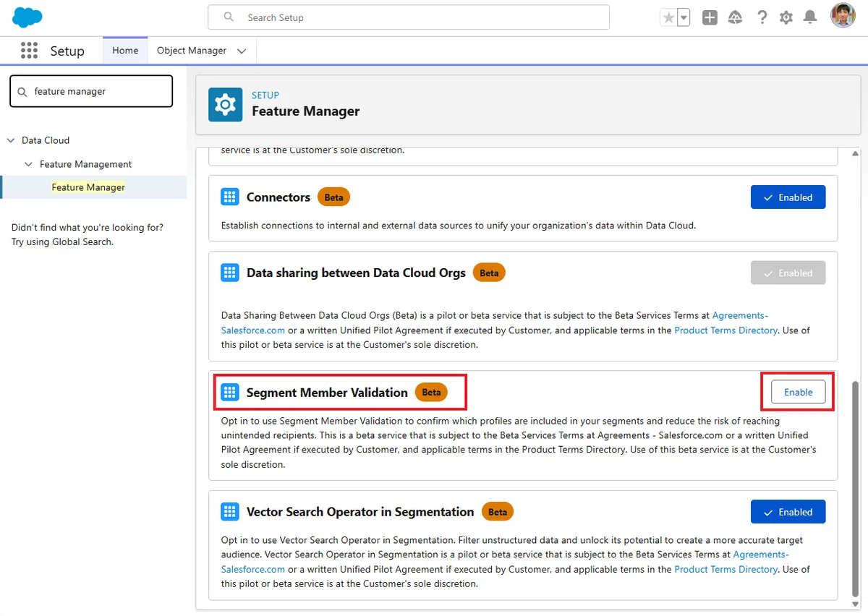Enable Segment Member Validation
This screenshot has height=616, width=868.
(x=799, y=392)
